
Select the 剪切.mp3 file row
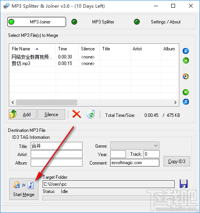[94, 63]
